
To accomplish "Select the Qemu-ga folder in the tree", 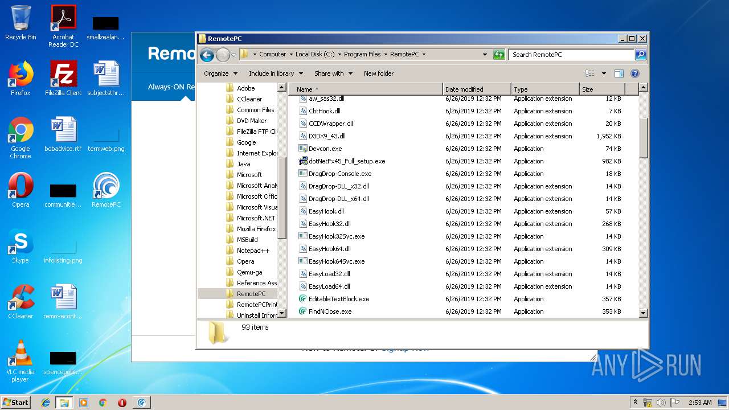I will [x=249, y=272].
